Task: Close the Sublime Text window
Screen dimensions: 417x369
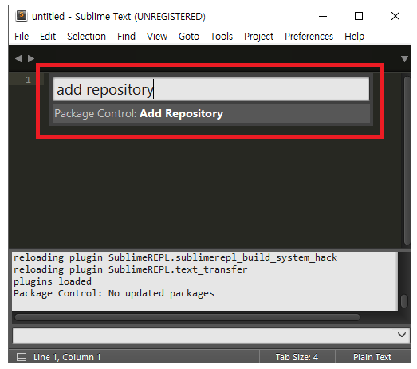Action: pos(395,16)
